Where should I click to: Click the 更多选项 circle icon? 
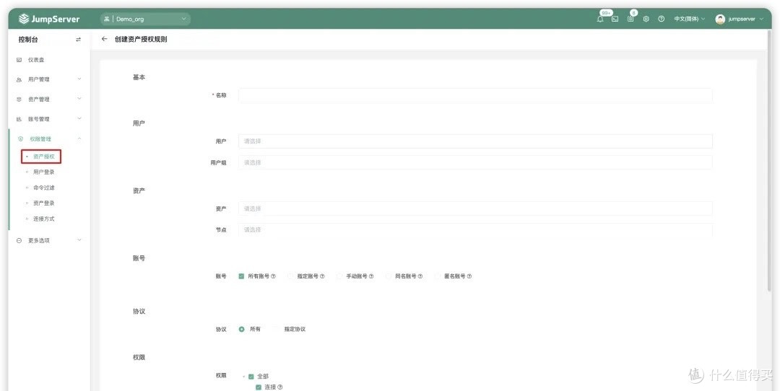(19, 240)
